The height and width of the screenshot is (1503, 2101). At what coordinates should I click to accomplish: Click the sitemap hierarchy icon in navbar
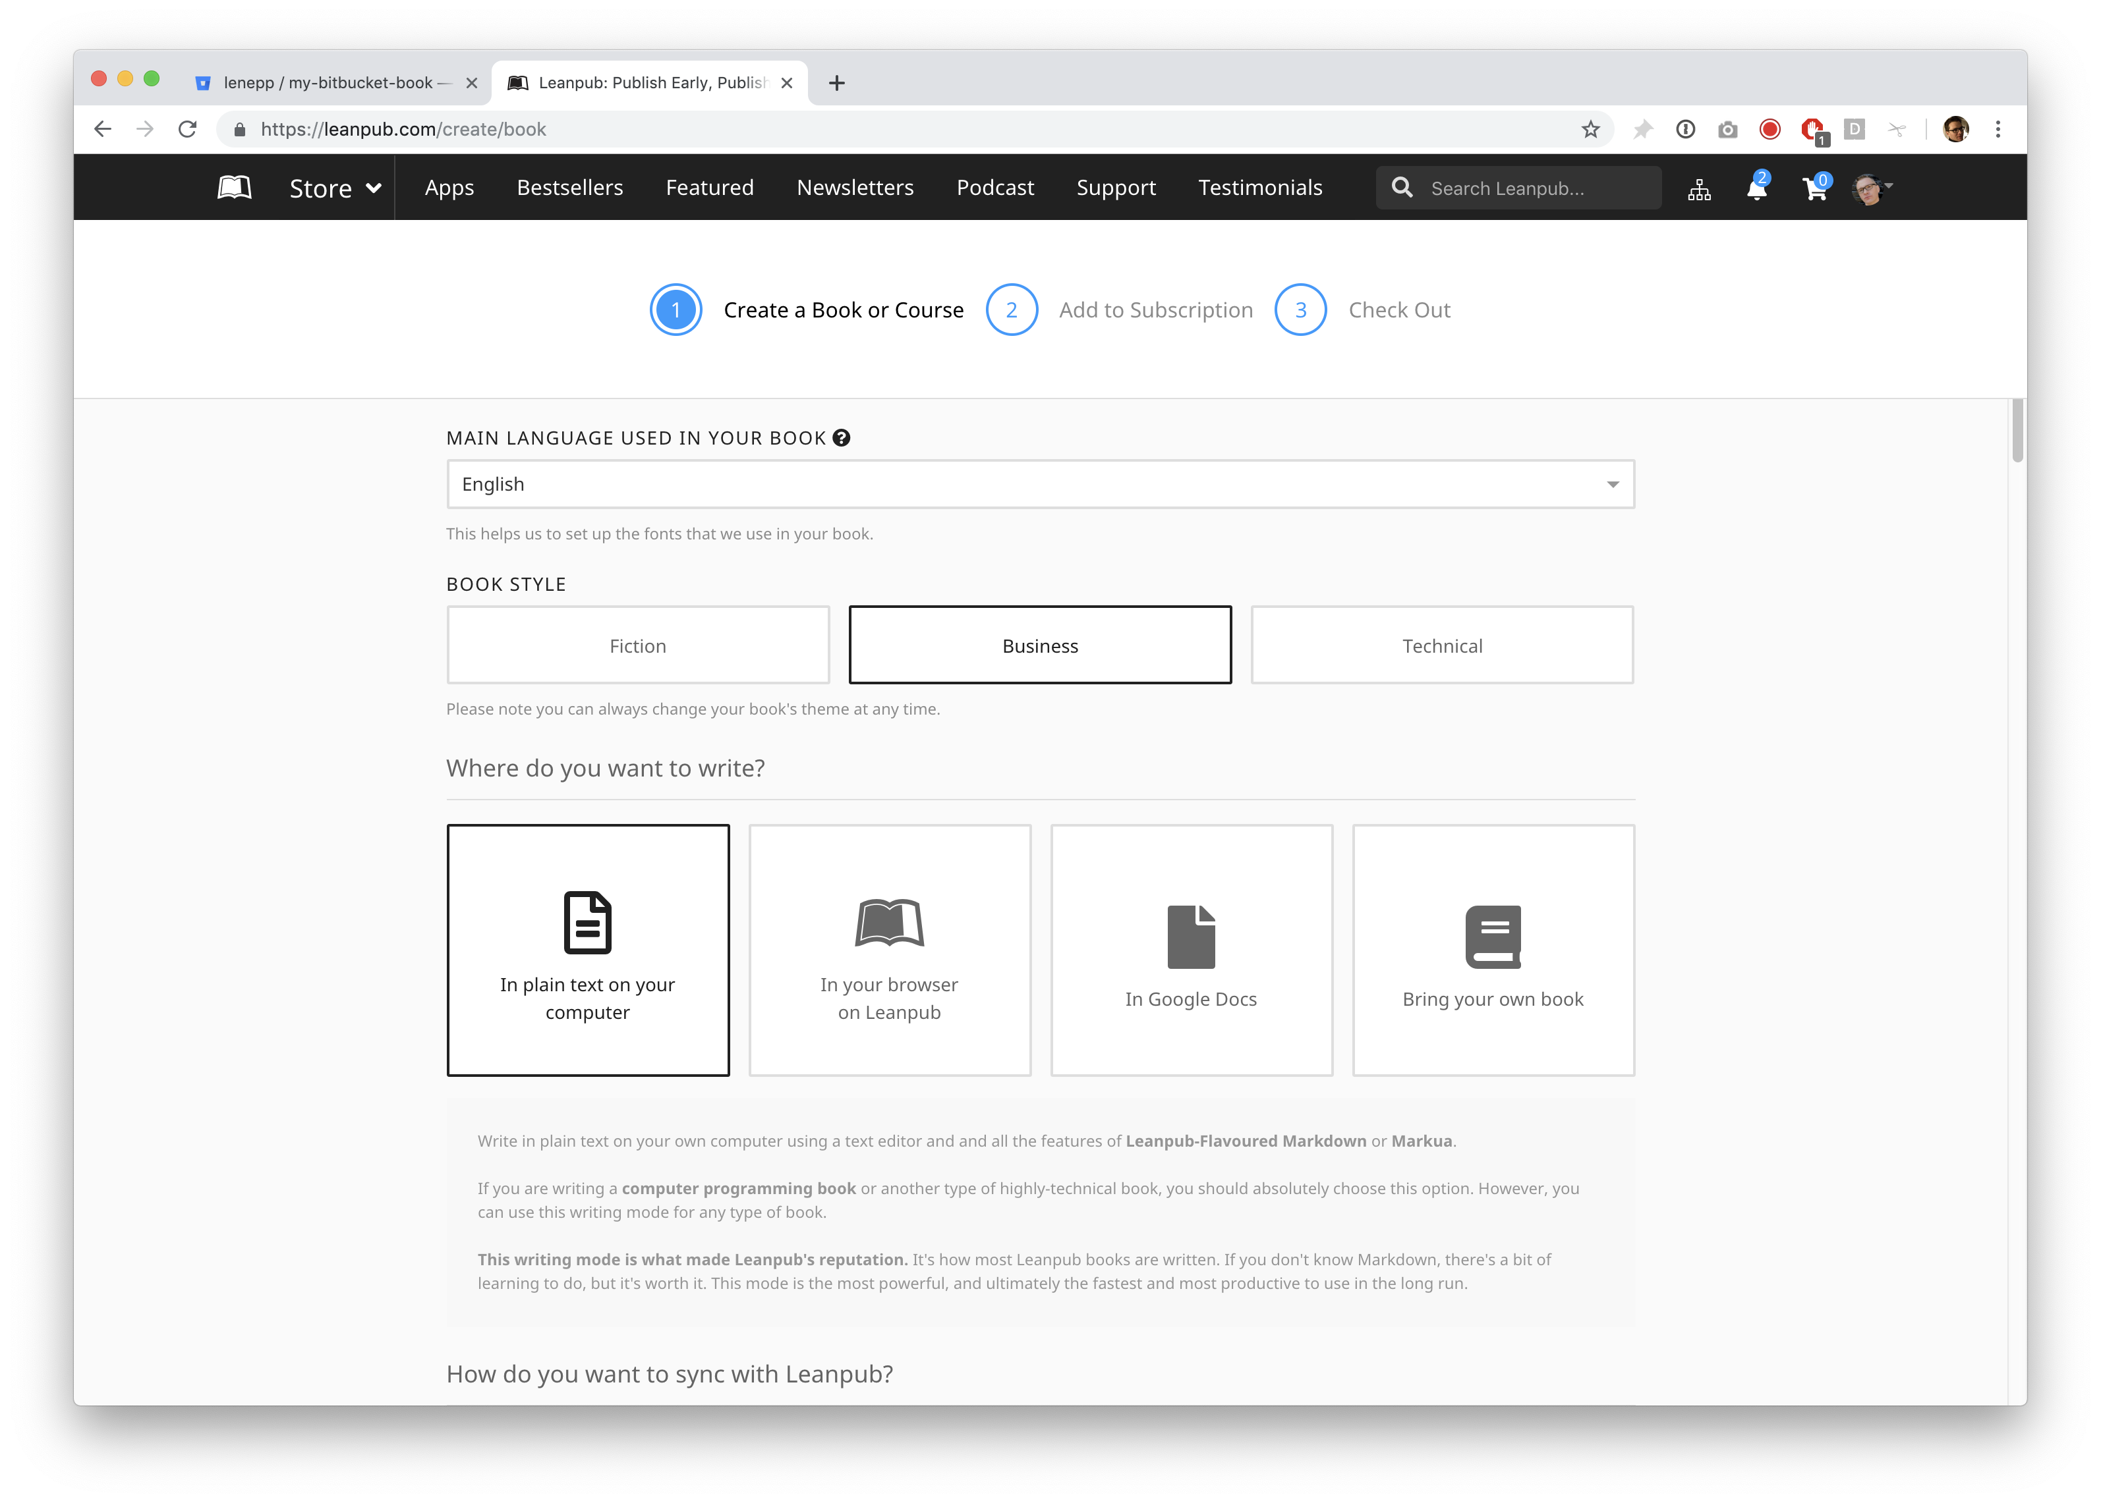click(x=1699, y=190)
